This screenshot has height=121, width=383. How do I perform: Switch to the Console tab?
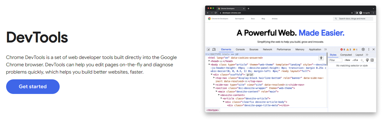pyautogui.click(x=240, y=49)
